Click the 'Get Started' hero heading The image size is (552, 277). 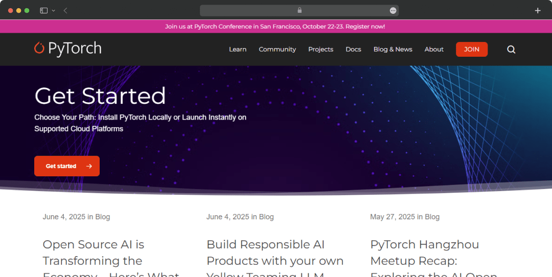pos(100,96)
